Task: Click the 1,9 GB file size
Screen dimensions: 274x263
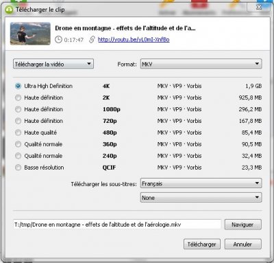Action: pos(253,86)
